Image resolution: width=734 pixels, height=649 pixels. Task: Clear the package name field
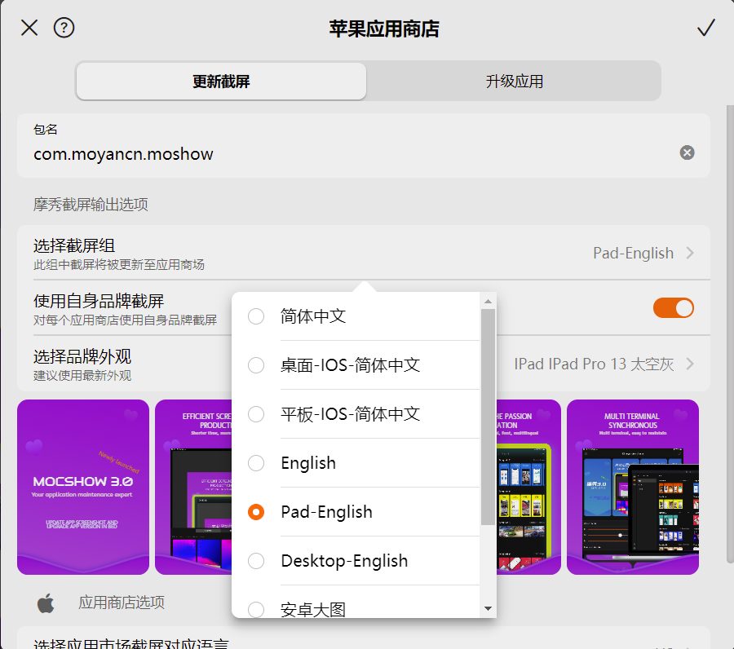[687, 152]
